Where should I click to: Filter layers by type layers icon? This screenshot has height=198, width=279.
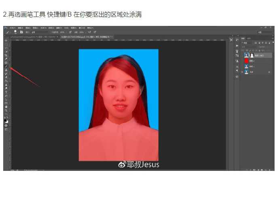point(263,43)
